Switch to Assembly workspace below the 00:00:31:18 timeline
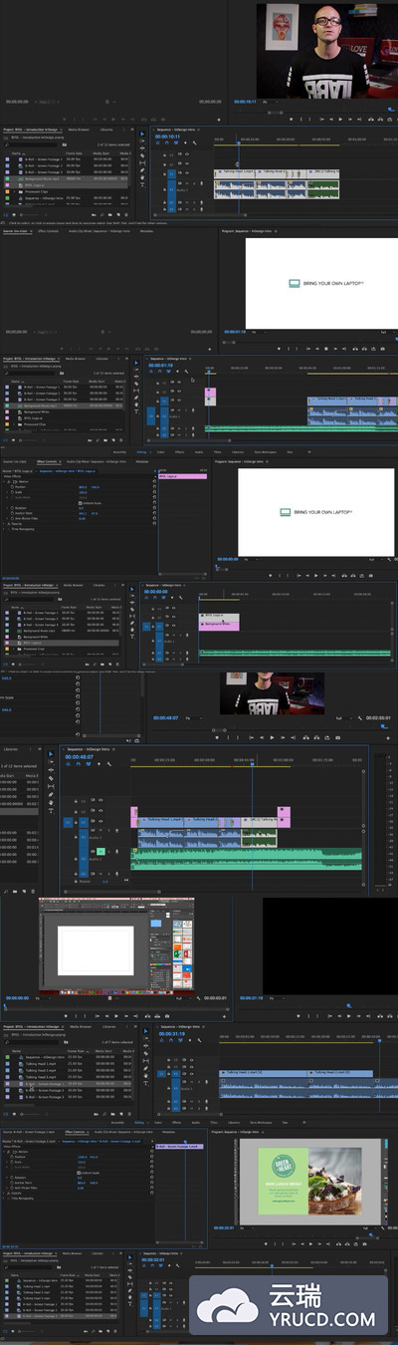Image resolution: width=398 pixels, height=1345 pixels. pyautogui.click(x=117, y=1123)
